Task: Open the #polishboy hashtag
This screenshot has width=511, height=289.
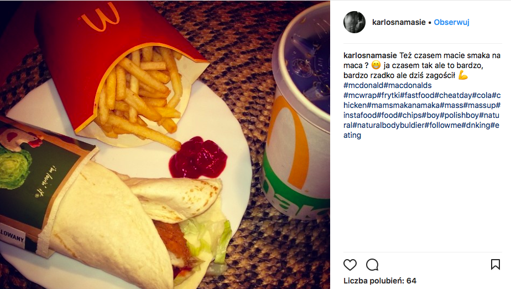Action: pyautogui.click(x=459, y=115)
